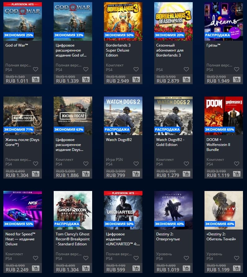Image resolution: width=247 pixels, height=277 pixels.
Task: Open 'Сезонный абонемент для Borderlands 3' title
Action: tap(170, 50)
